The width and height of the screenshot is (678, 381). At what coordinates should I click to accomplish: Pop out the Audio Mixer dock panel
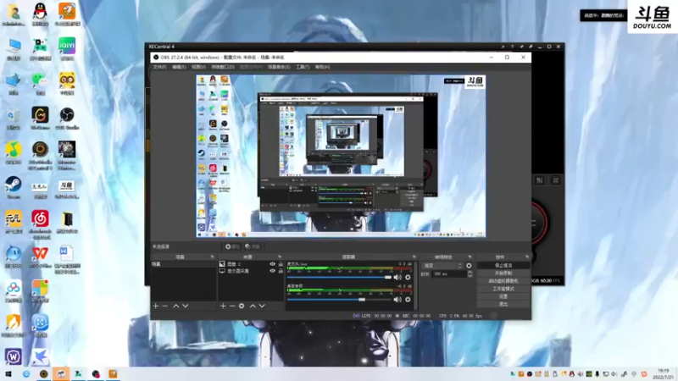[414, 257]
